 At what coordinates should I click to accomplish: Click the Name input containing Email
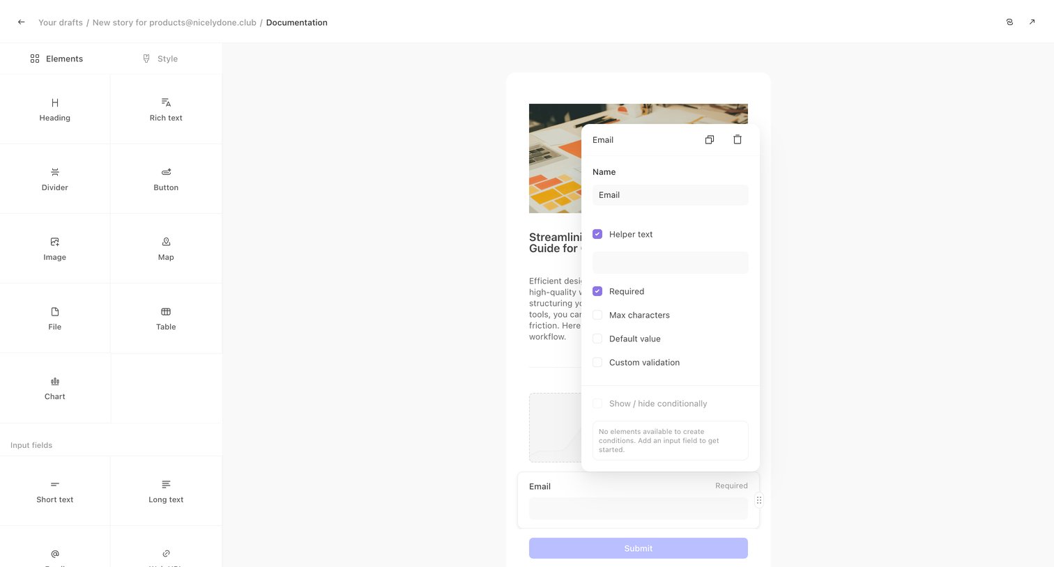[x=671, y=195]
